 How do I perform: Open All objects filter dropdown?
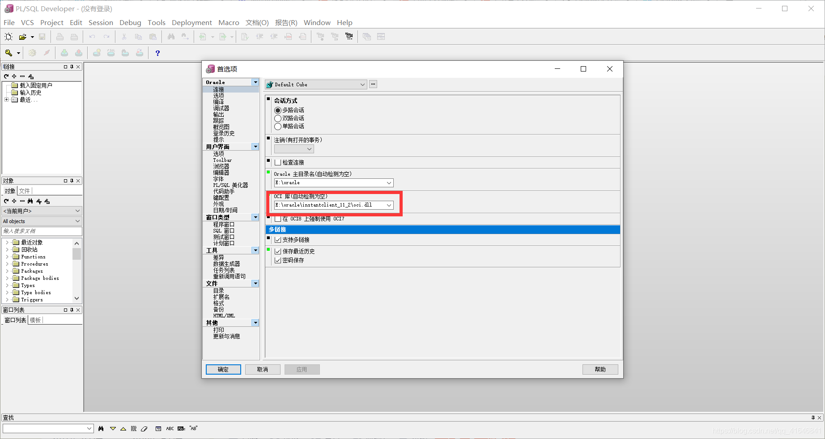[77, 221]
